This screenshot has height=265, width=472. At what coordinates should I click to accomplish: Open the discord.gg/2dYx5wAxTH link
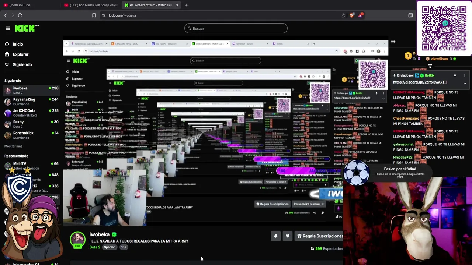(x=420, y=82)
